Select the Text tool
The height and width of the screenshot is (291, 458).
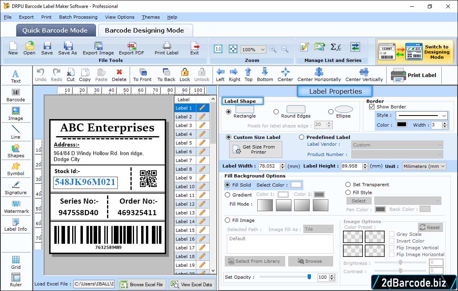pos(16,77)
